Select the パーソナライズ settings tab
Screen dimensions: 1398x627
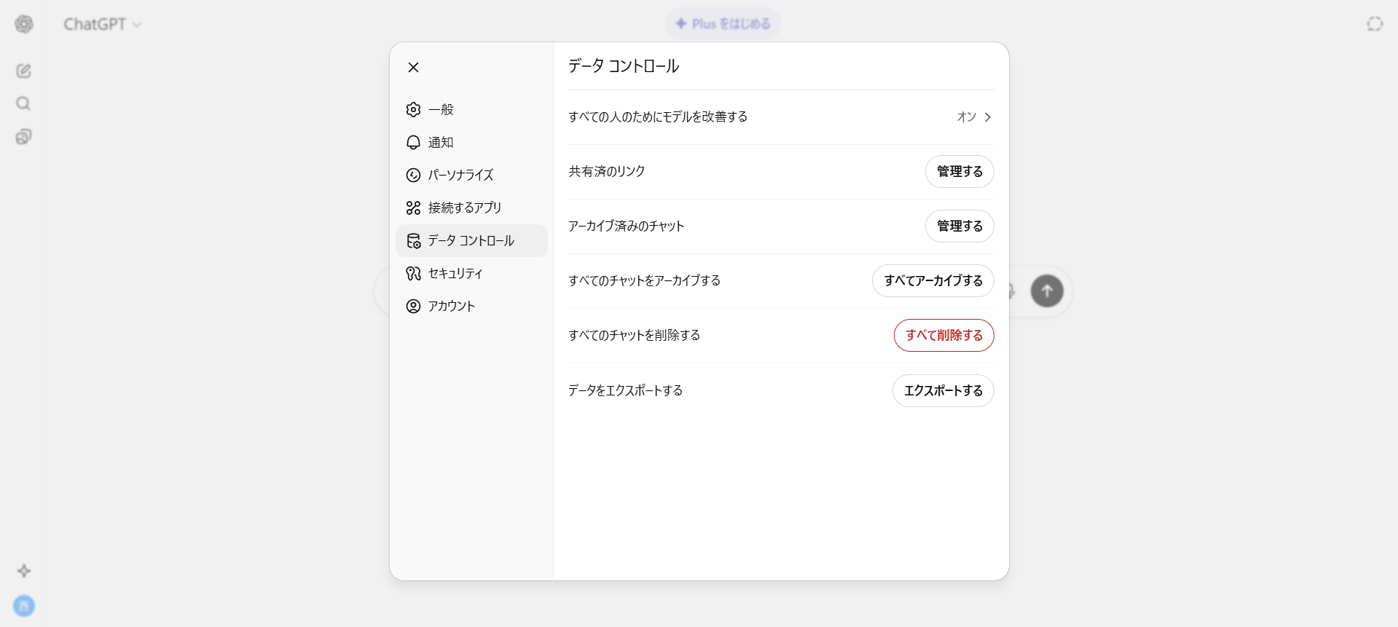coord(460,176)
